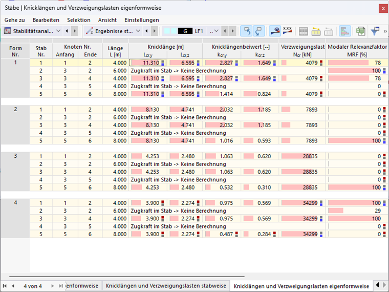Screen dimensions: 389x292
Task: Go to next analysis type arrow
Action: tap(75, 31)
